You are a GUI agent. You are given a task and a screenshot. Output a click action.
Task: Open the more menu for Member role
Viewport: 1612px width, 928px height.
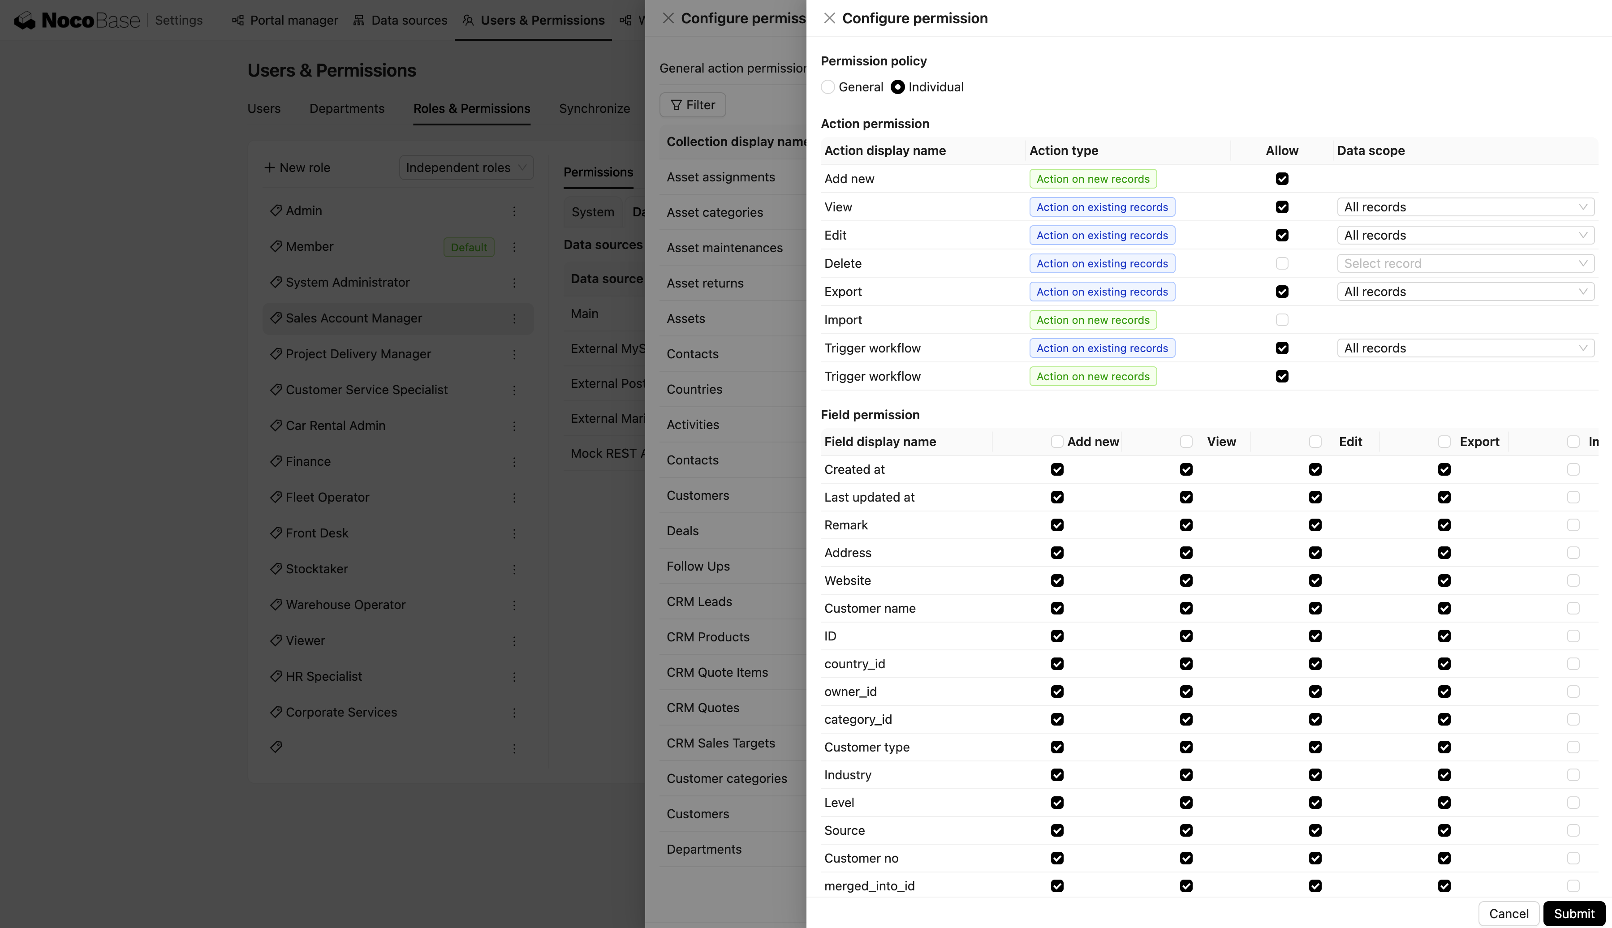[514, 247]
